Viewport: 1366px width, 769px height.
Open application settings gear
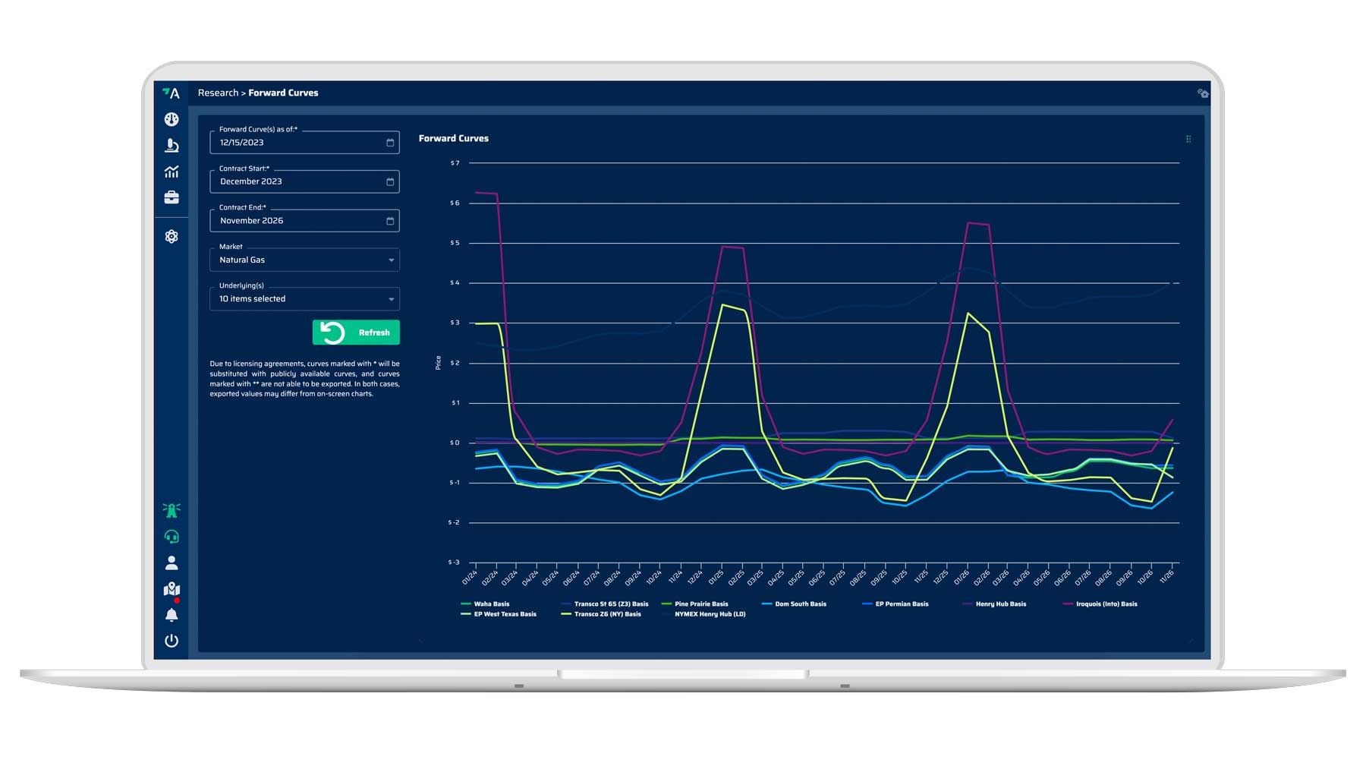172,236
